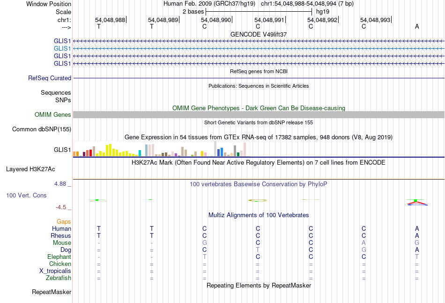Open Publications: Sequences in Scientific Articles title
This screenshot has width=445, height=303.
259,86
